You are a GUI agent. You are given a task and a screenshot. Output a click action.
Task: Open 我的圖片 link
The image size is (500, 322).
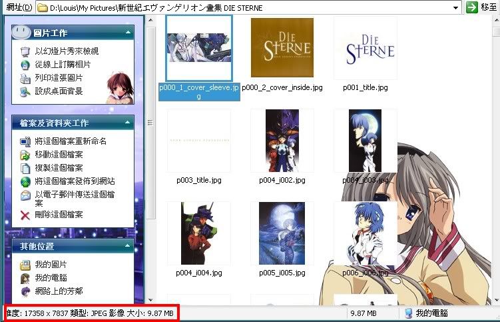tap(51, 265)
